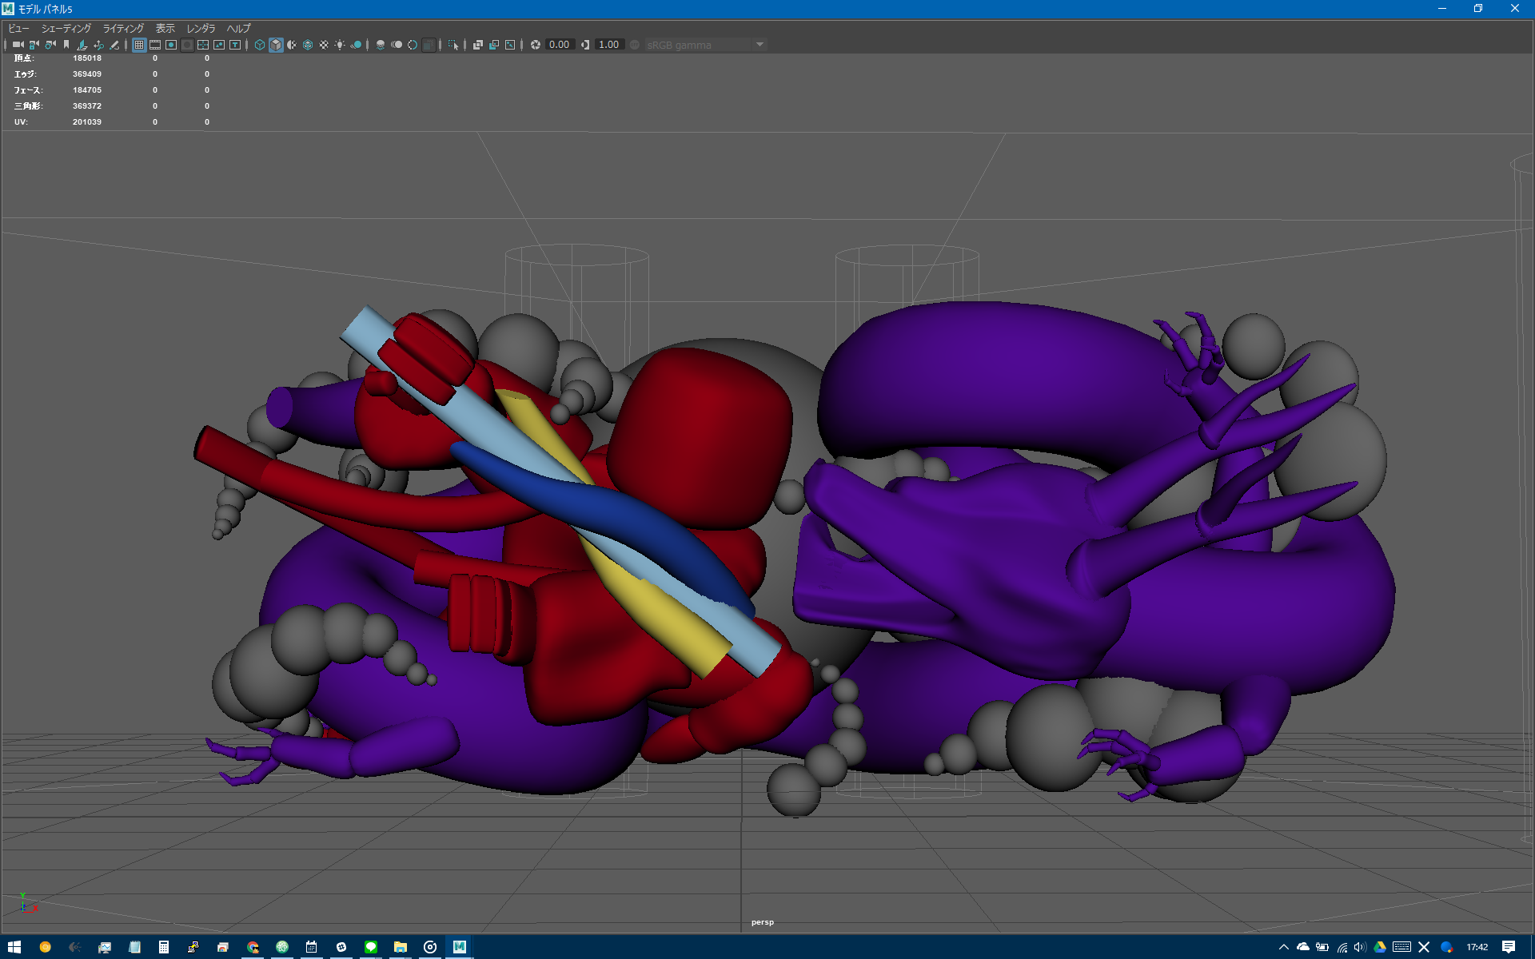Toggle the film gate overlay
Screen dimensions: 1535x959
155,45
